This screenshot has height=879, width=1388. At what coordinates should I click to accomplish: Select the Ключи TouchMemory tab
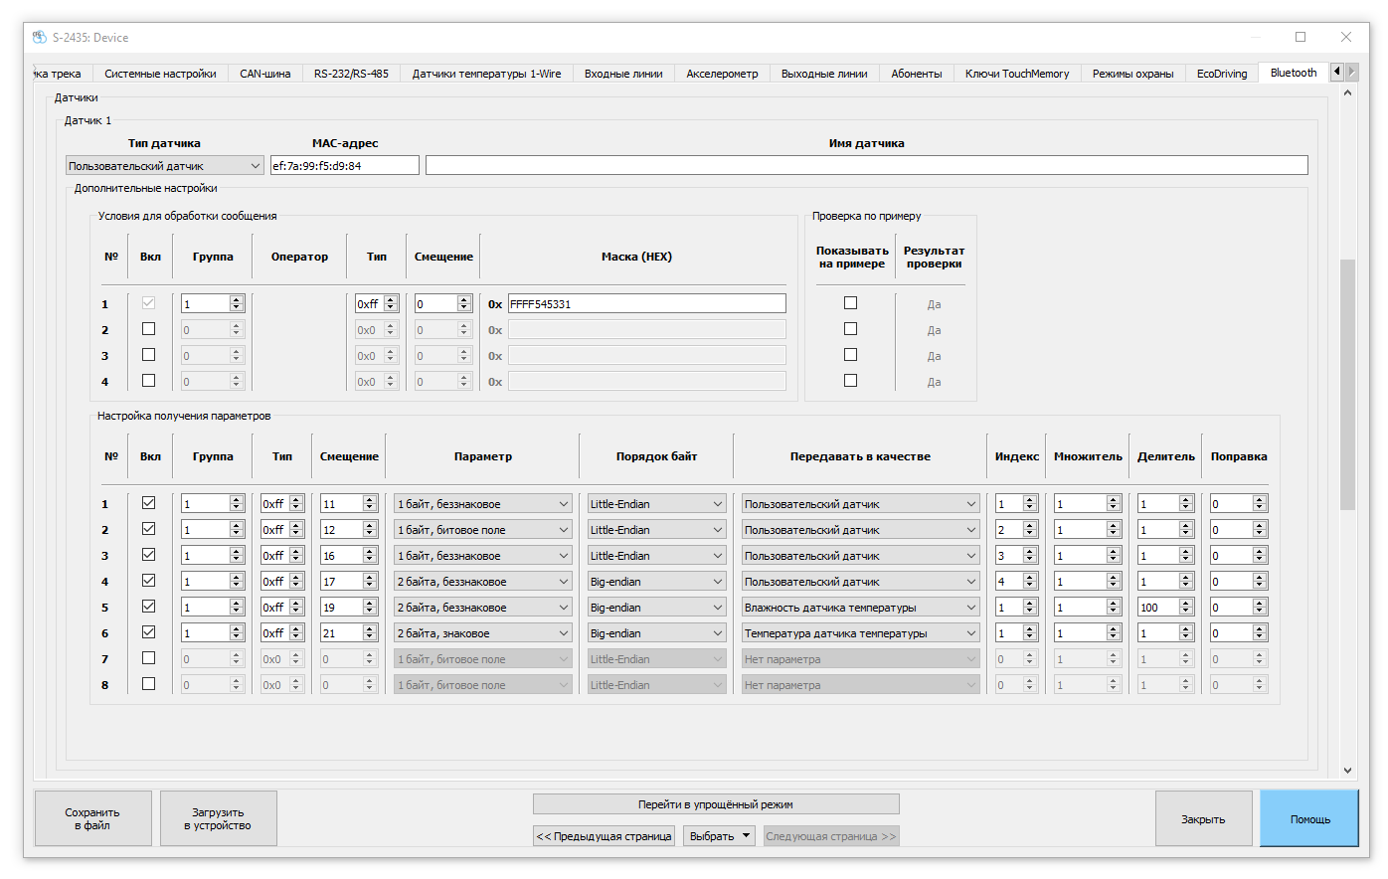point(1017,74)
